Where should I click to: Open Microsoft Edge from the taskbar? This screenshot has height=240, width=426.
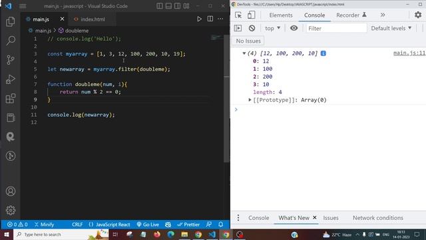click(170, 234)
